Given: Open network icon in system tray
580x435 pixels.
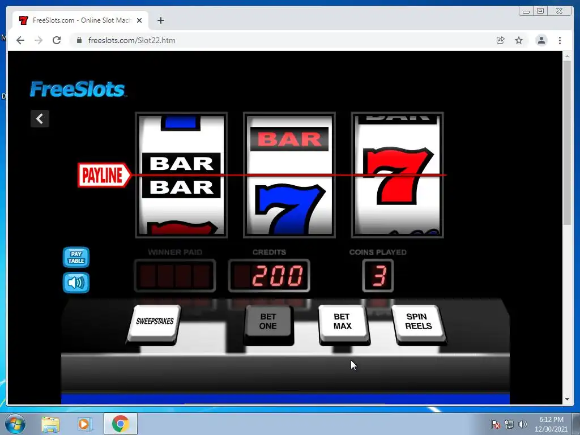Looking at the screenshot, I should [x=509, y=424].
